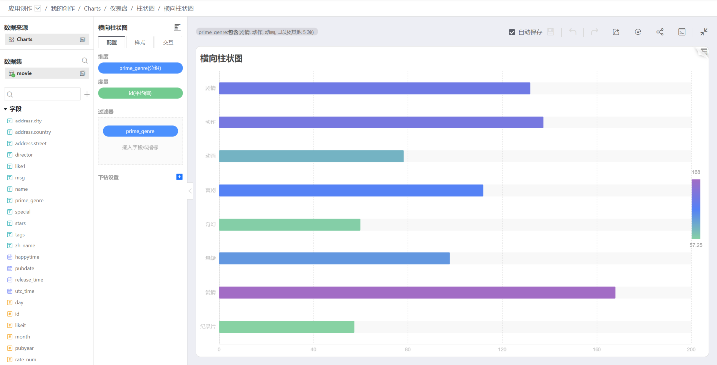The image size is (717, 365).
Task: Click the prime_genre(分组) dimension pill
Action: pos(140,68)
